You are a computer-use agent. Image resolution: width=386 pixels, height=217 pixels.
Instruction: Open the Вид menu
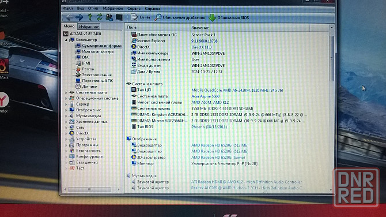click(80, 9)
